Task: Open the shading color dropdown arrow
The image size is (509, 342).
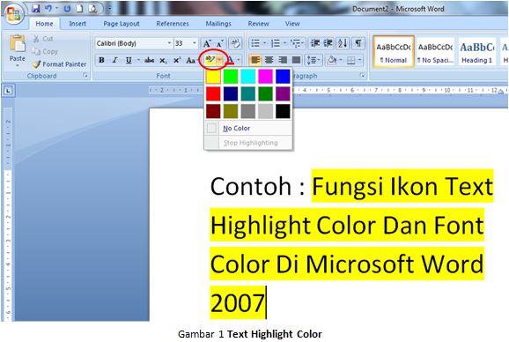Action: 341,60
